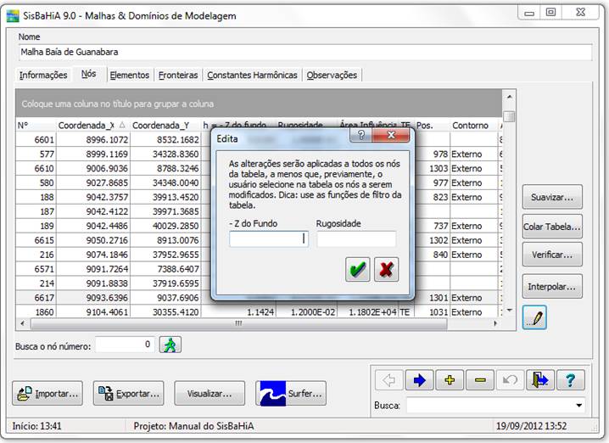Click the Pos. column header
Screen dimensions: 609x443
(432, 125)
